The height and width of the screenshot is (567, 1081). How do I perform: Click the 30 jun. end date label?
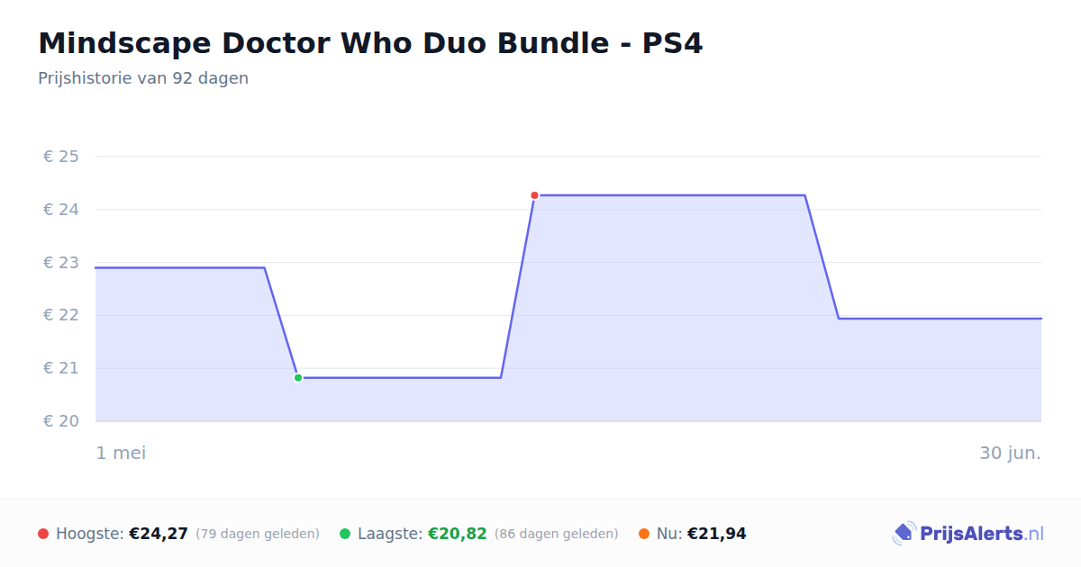click(x=1011, y=453)
